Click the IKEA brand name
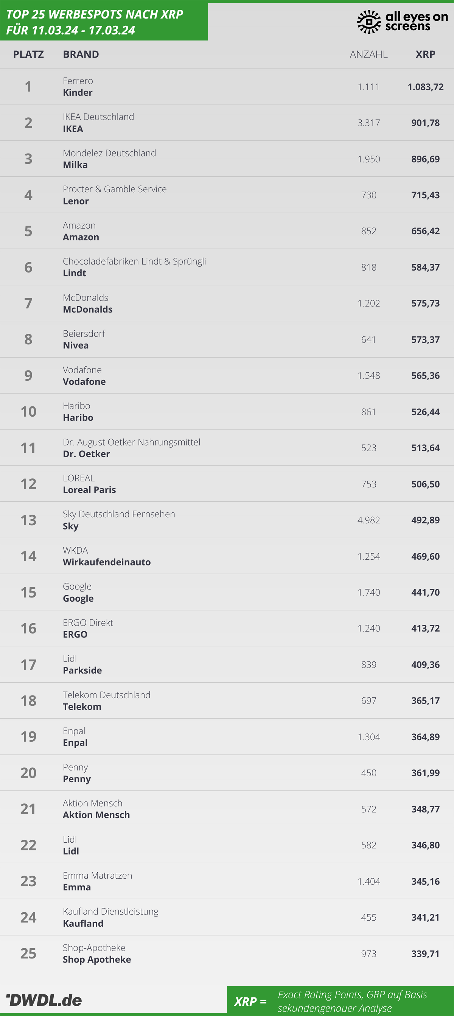The image size is (454, 1016). click(x=73, y=129)
